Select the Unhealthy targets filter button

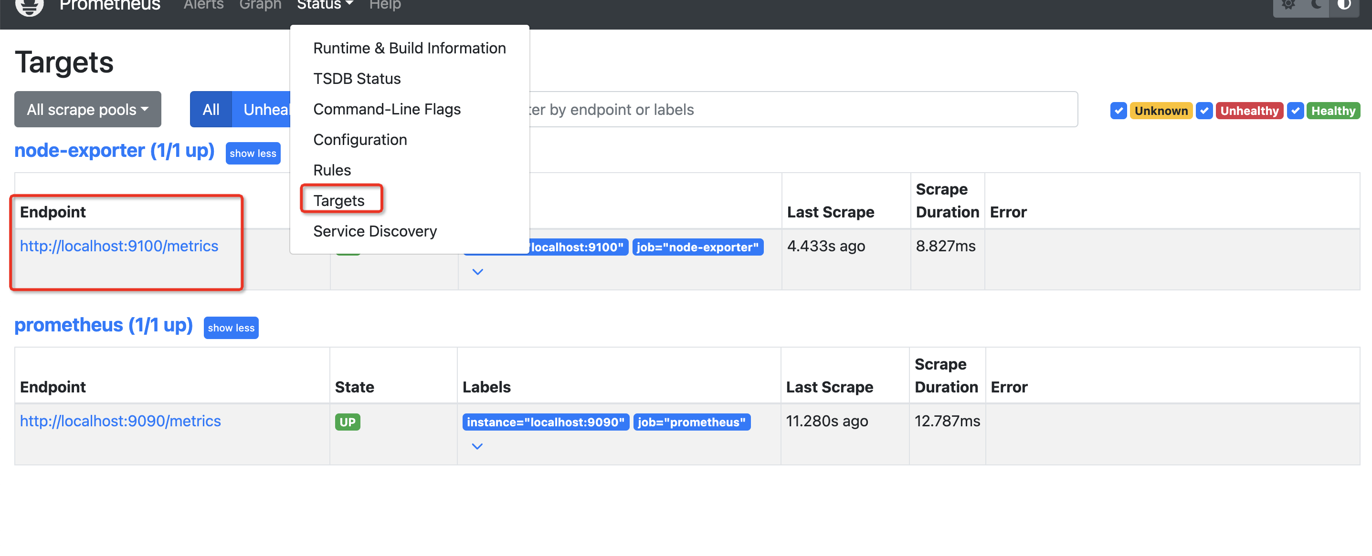[x=262, y=110]
